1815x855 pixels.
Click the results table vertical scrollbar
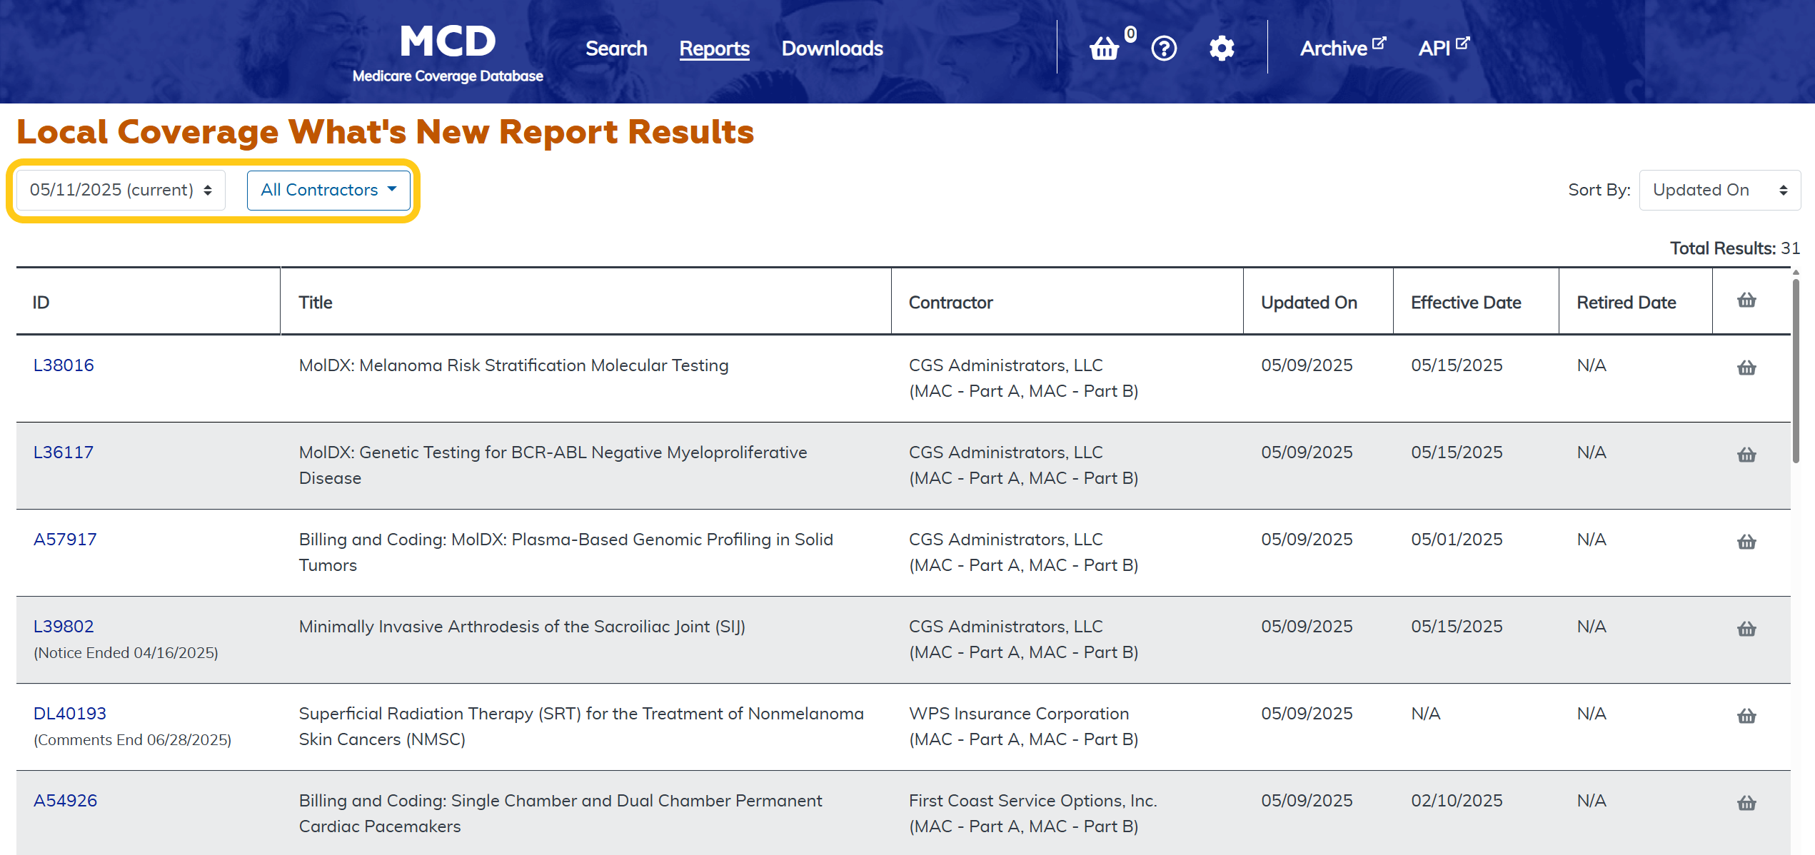(1795, 371)
